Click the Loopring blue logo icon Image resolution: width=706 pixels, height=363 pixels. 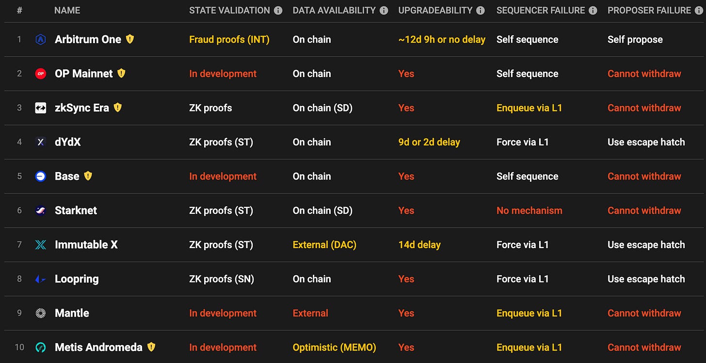click(x=41, y=279)
